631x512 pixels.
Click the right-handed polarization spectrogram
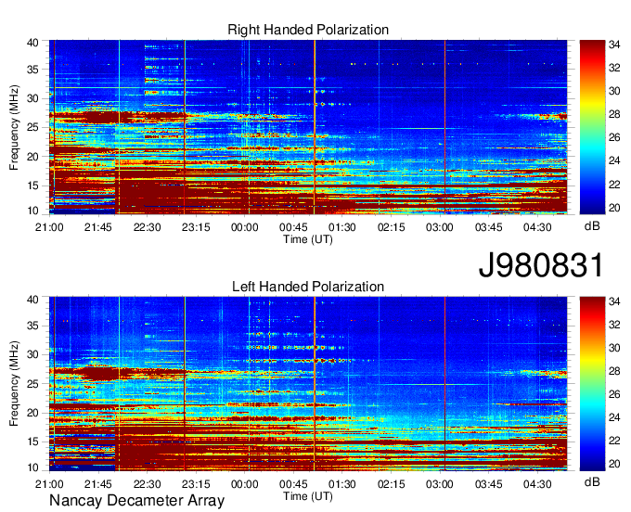click(308, 127)
